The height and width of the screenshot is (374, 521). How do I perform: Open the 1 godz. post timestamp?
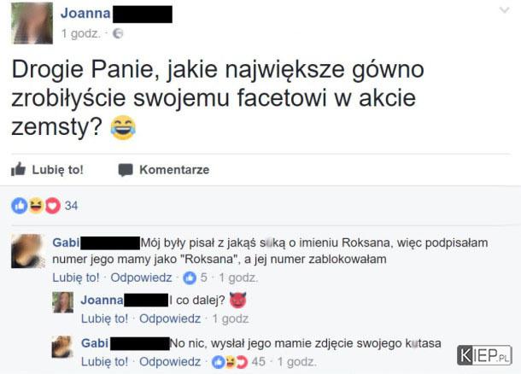click(x=81, y=33)
